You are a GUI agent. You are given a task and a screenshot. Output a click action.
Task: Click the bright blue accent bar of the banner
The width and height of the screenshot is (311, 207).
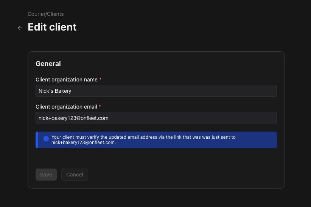click(37, 140)
